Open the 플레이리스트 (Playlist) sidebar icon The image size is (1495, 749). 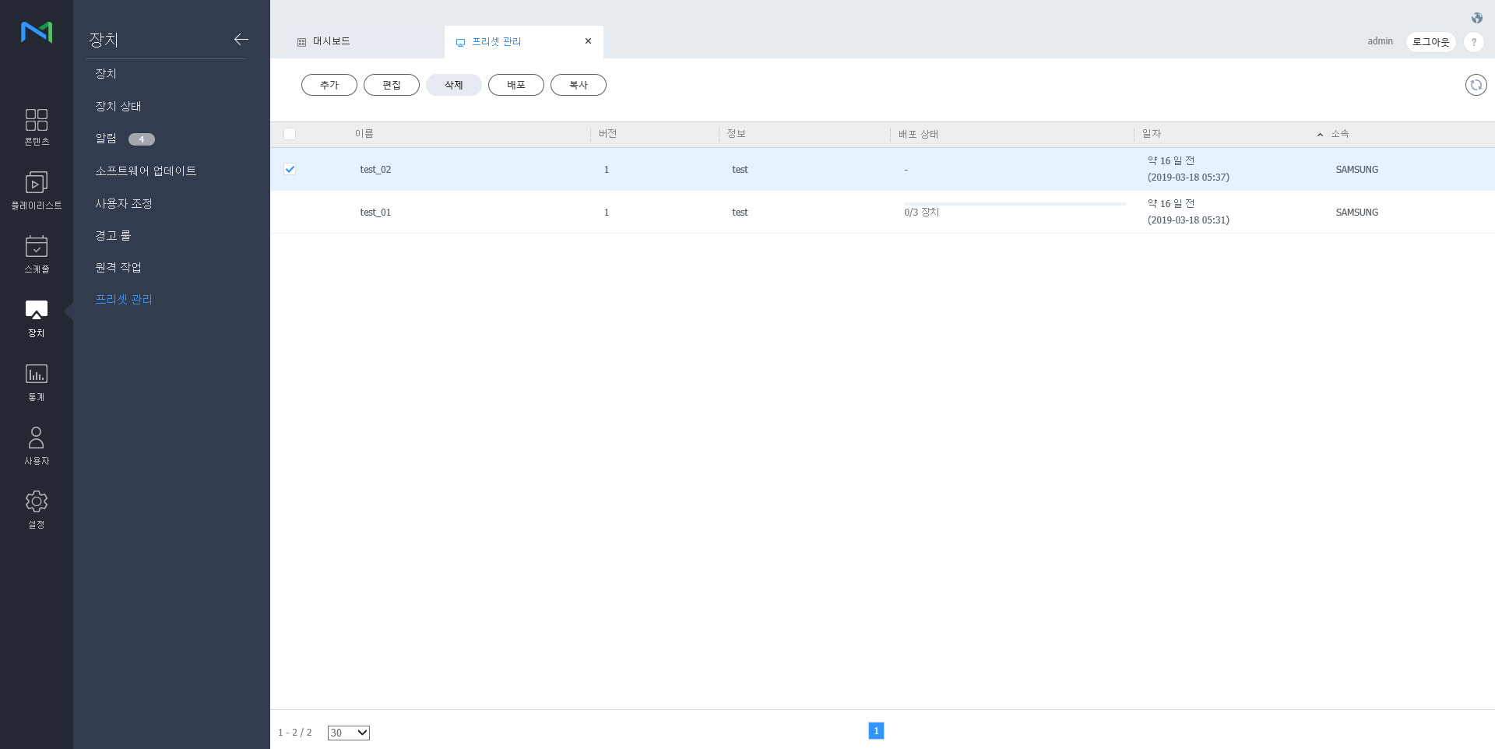(x=36, y=191)
